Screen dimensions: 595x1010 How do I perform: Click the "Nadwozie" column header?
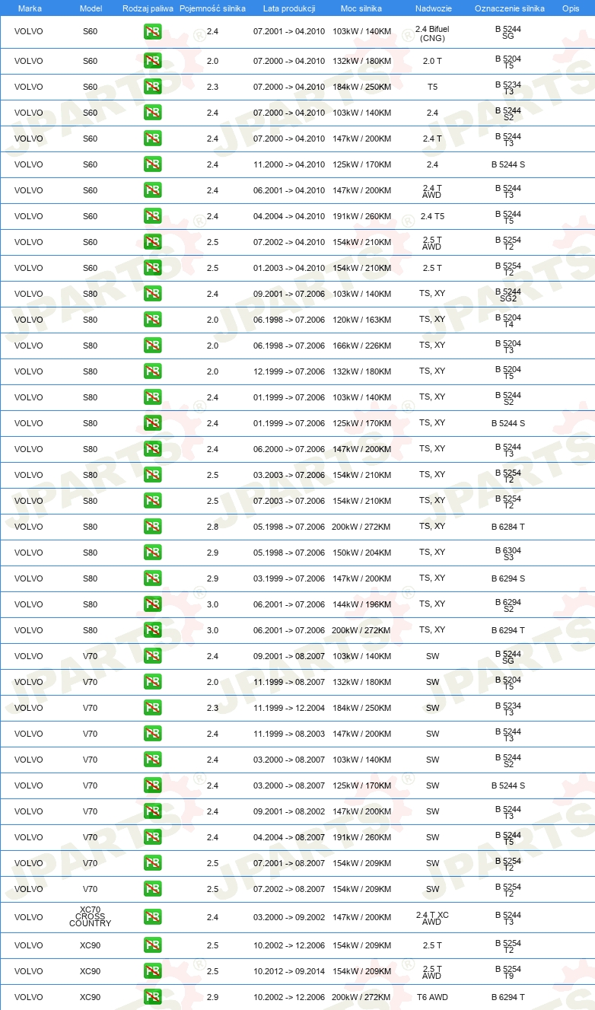point(432,8)
